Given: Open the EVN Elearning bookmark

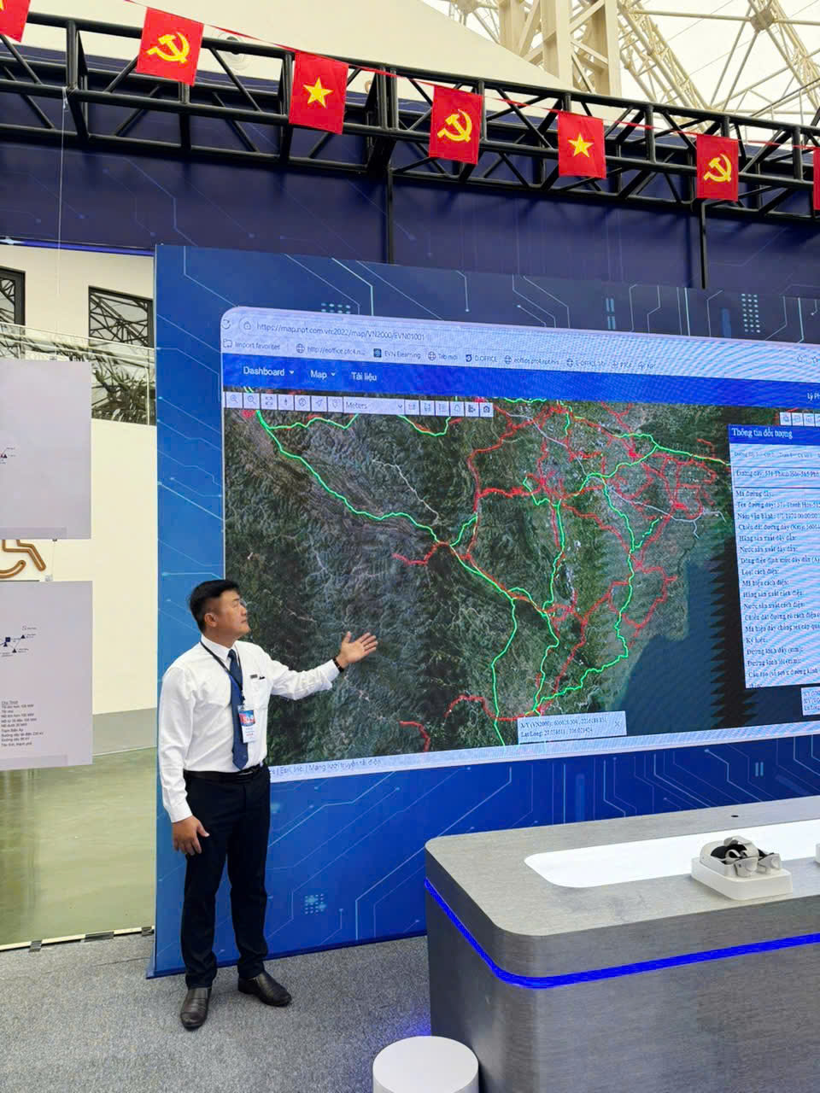Looking at the screenshot, I should pos(397,354).
